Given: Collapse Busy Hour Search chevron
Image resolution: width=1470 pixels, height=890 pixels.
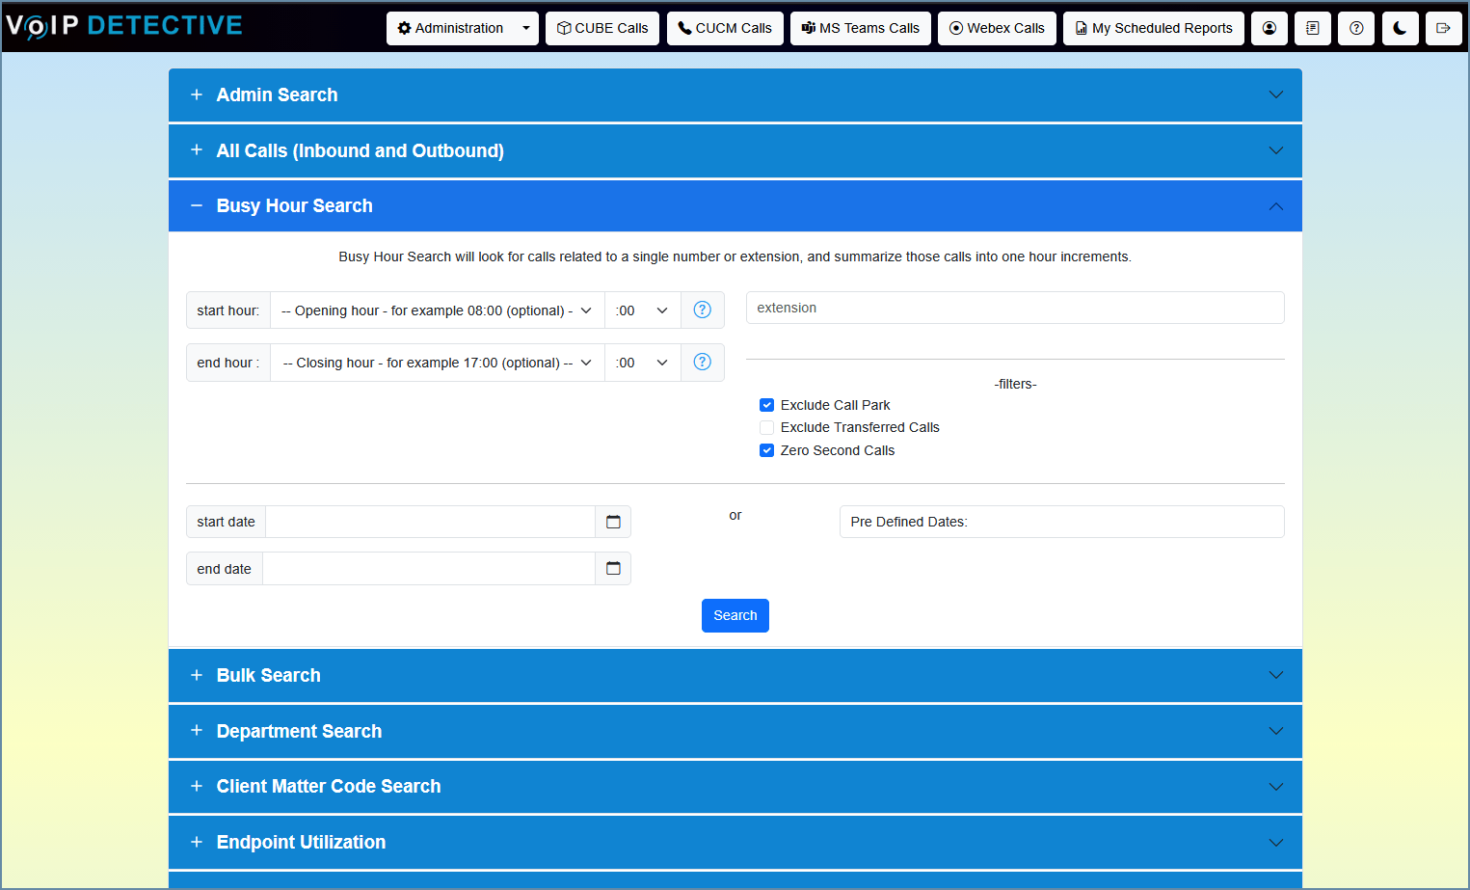Looking at the screenshot, I should coord(1276,205).
